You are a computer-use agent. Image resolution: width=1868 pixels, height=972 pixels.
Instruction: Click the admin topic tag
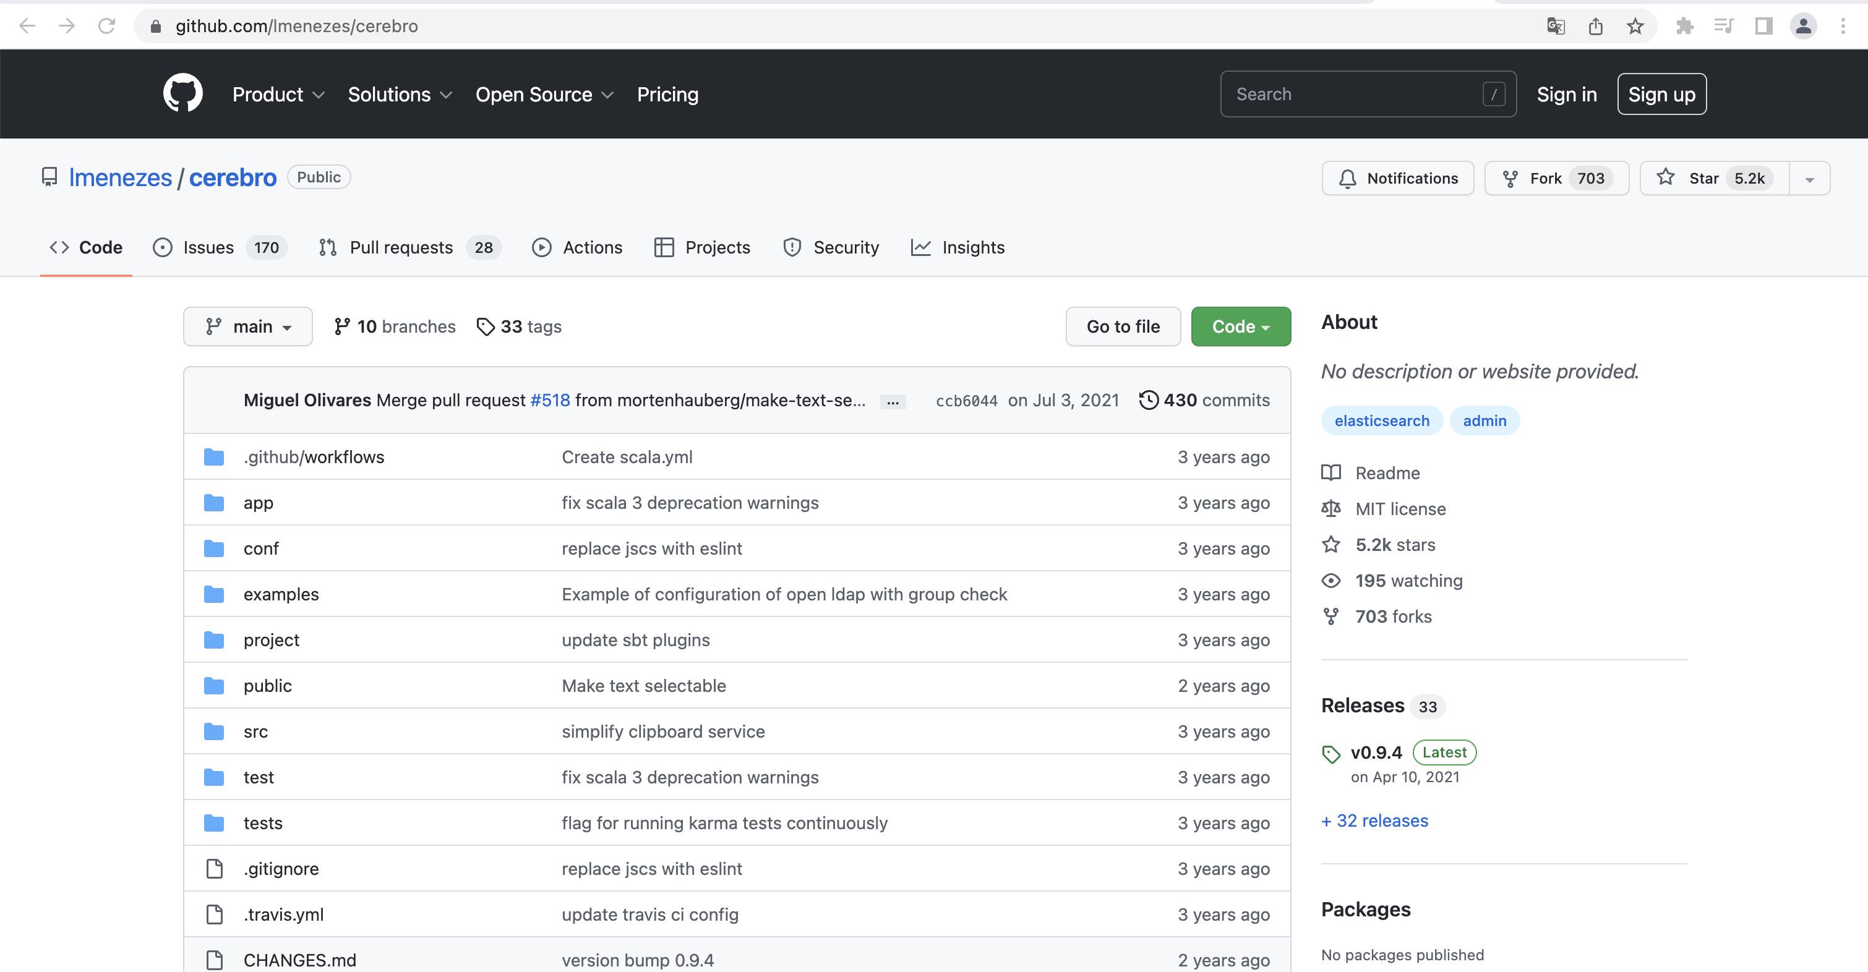click(x=1485, y=420)
